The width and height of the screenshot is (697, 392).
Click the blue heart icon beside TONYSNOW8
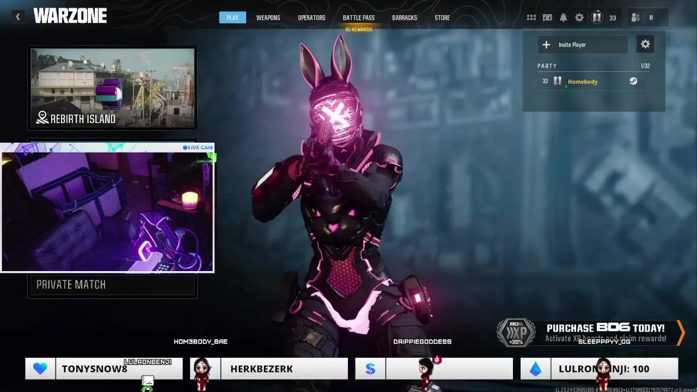[x=40, y=369]
